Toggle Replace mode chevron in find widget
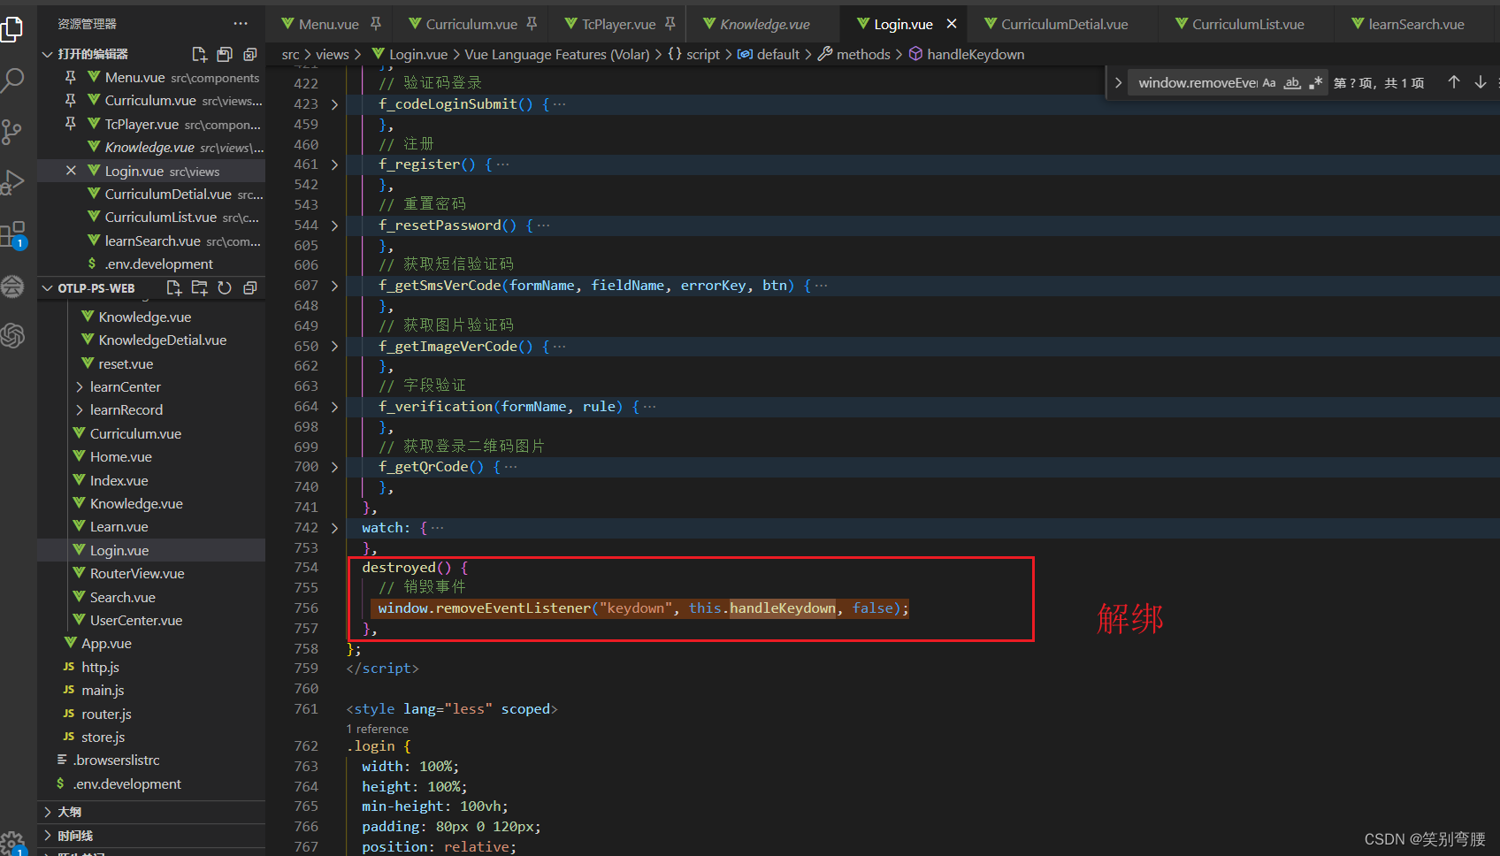This screenshot has height=856, width=1500. pos(1118,82)
